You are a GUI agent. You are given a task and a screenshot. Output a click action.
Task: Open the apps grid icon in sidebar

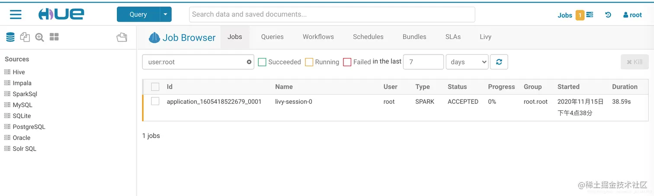coord(54,37)
